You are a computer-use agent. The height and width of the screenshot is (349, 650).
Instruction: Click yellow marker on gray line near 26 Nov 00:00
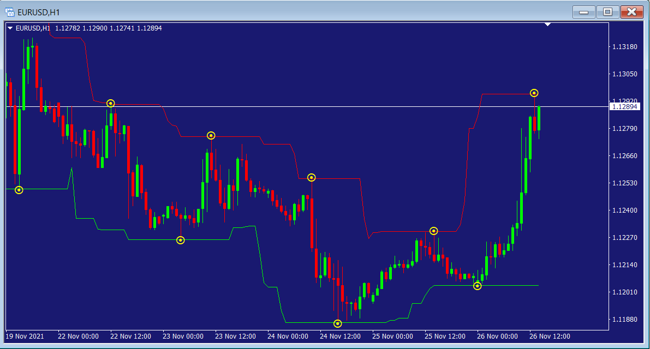pyautogui.click(x=478, y=286)
